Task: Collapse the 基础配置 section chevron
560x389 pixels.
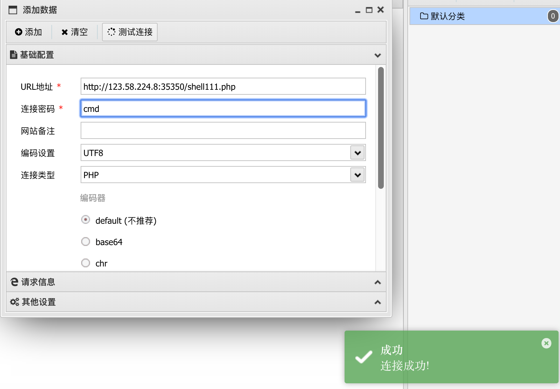Action: pyautogui.click(x=378, y=55)
